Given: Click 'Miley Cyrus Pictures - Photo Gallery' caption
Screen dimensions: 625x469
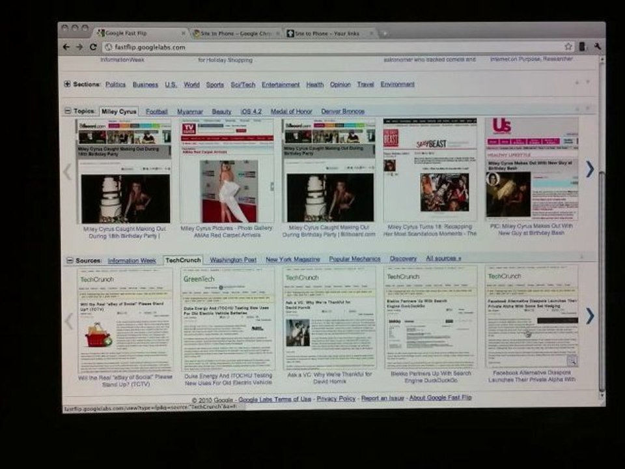Looking at the screenshot, I should (227, 228).
